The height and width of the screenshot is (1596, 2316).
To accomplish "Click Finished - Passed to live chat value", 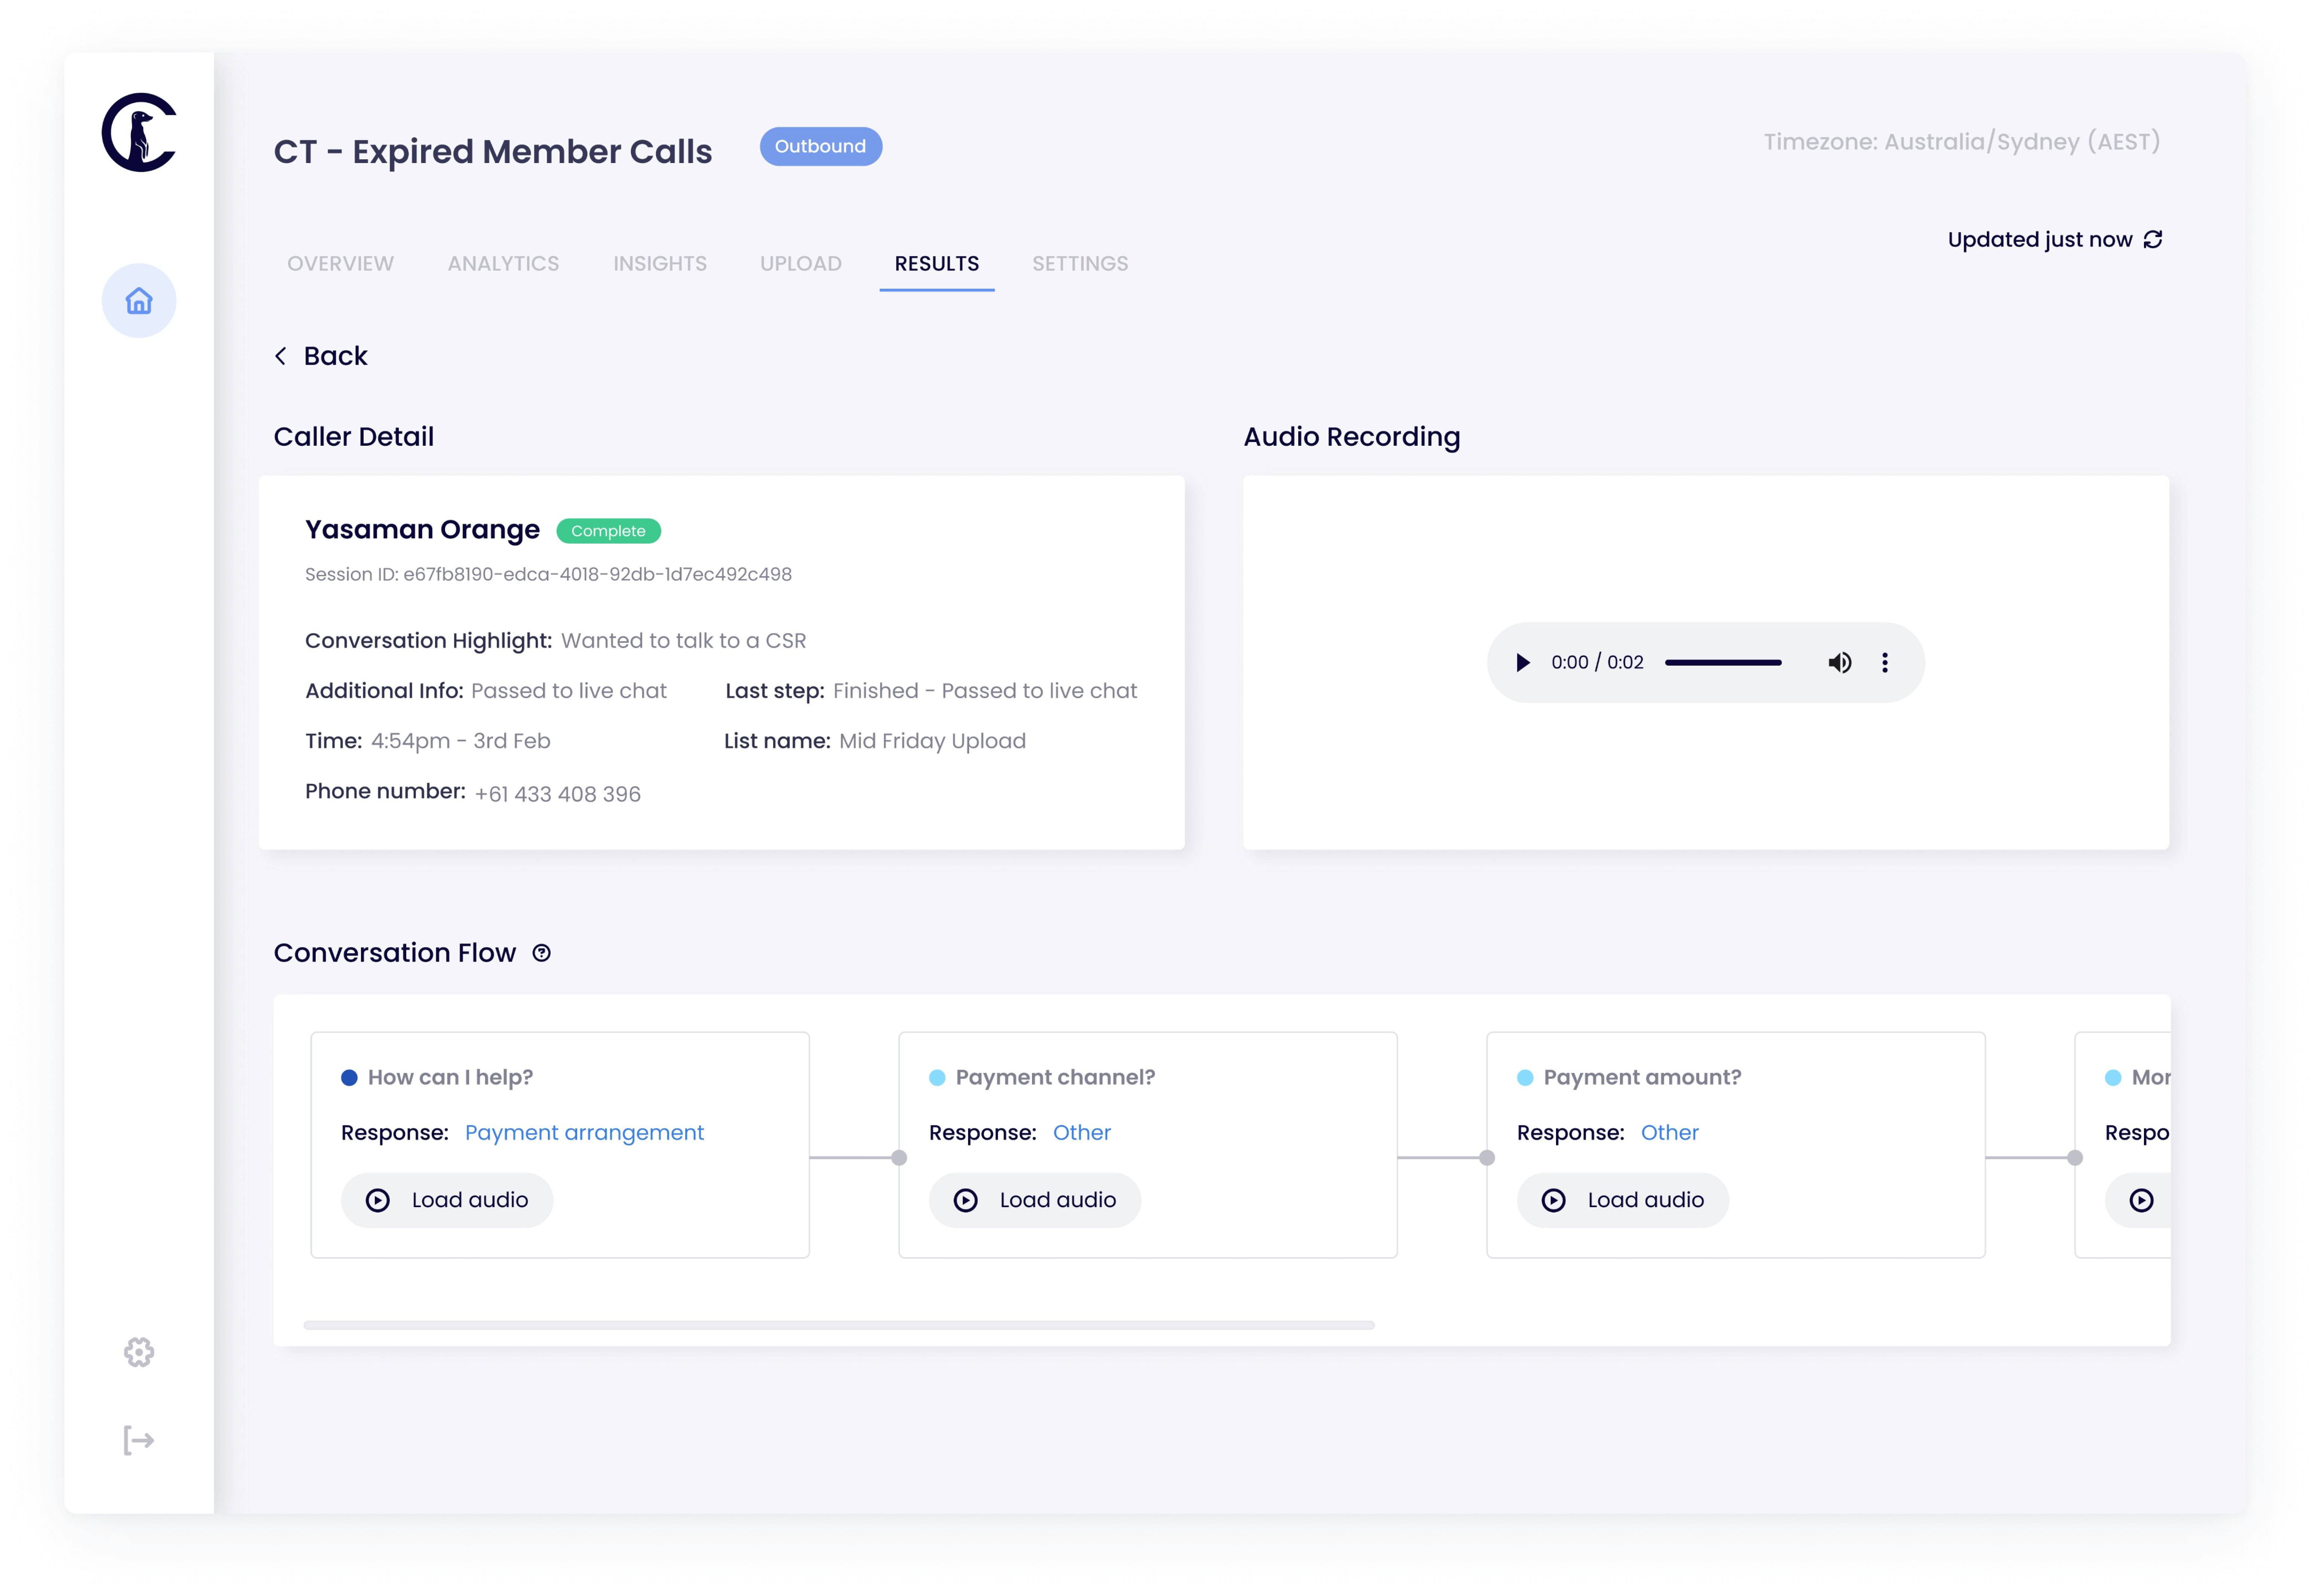I will [985, 691].
